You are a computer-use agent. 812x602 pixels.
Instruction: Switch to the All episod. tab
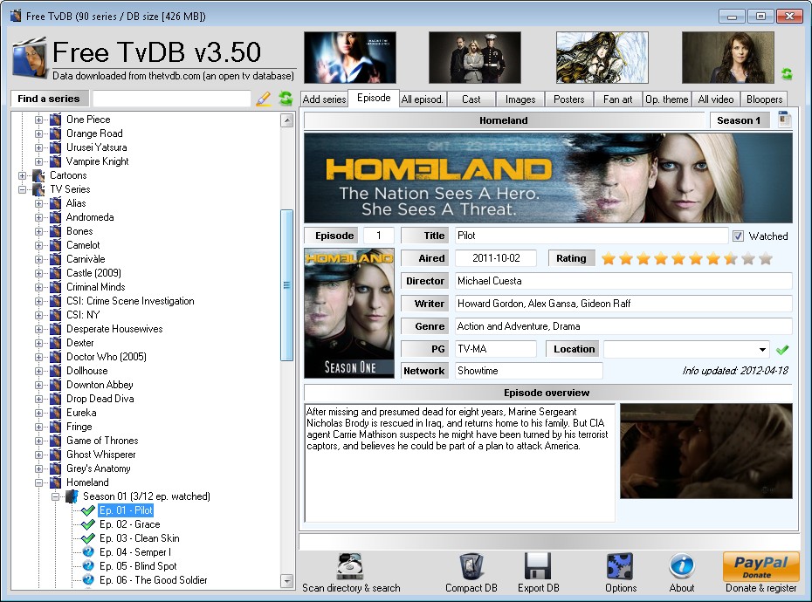click(422, 99)
